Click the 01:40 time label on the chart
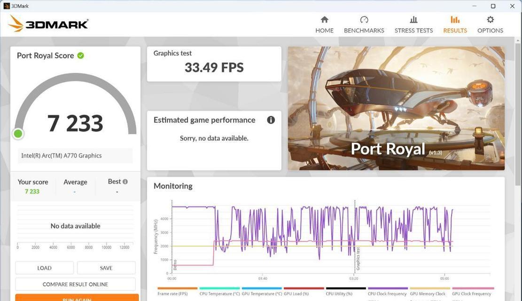Viewport: 522px width, 301px height. pos(263,278)
